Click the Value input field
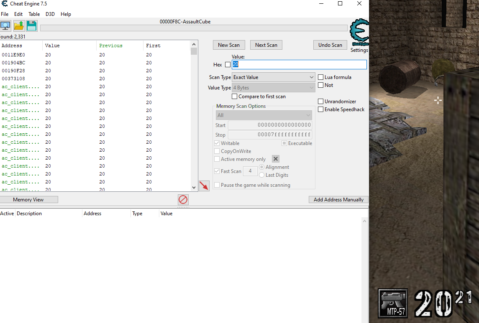The width and height of the screenshot is (479, 323). pos(300,64)
